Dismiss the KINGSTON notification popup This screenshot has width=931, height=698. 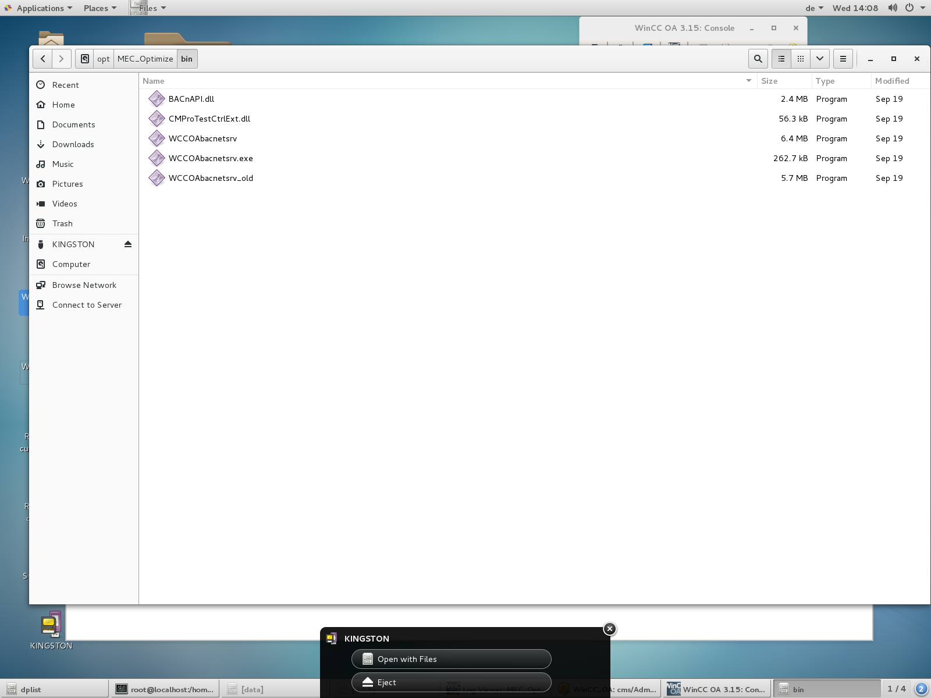(609, 629)
